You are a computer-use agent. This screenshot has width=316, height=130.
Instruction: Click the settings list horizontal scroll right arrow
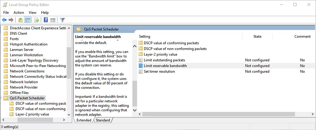pos(312,114)
